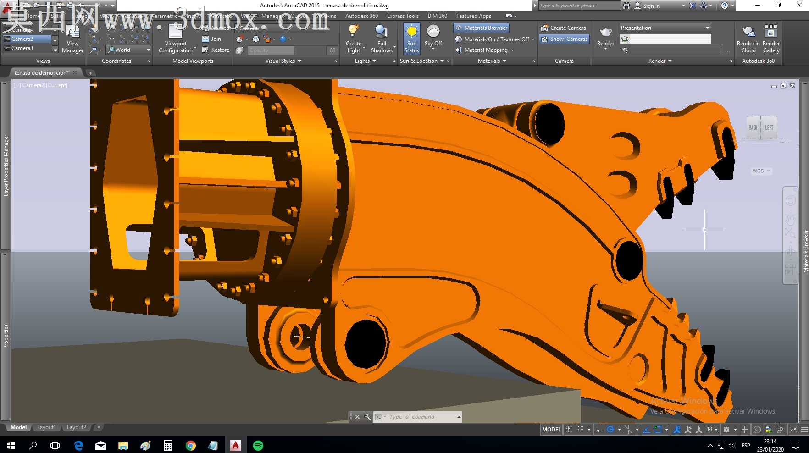
Task: Click the Viewport Configuration icon
Action: (x=176, y=31)
